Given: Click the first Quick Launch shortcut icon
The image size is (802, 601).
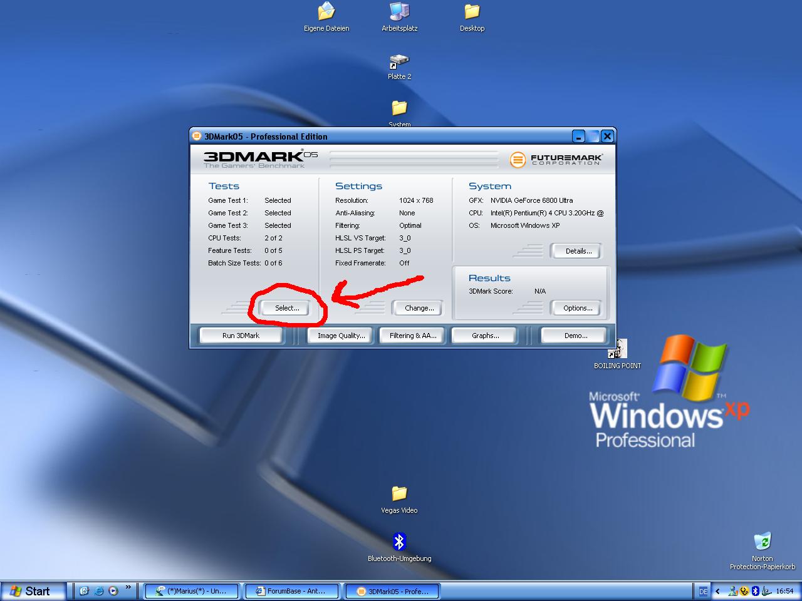Looking at the screenshot, I should [x=85, y=590].
